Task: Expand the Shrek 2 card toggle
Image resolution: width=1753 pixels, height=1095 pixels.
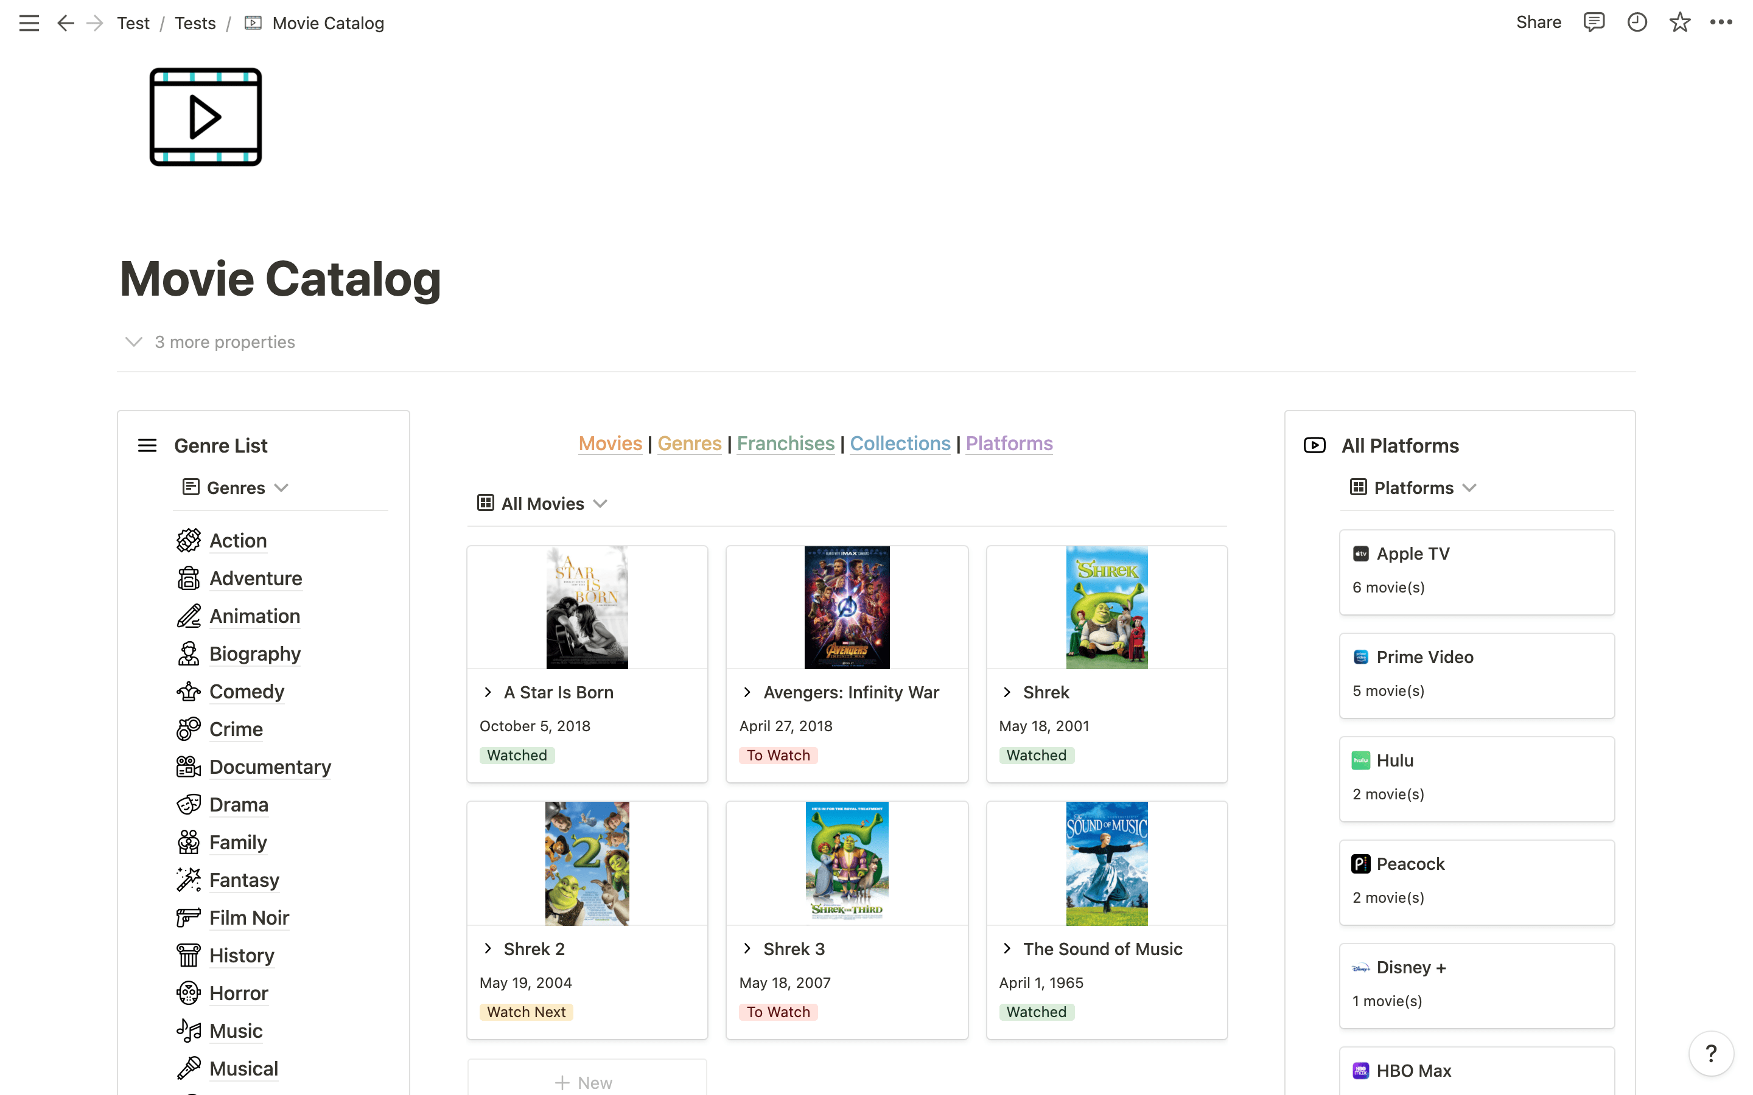Action: coord(488,949)
